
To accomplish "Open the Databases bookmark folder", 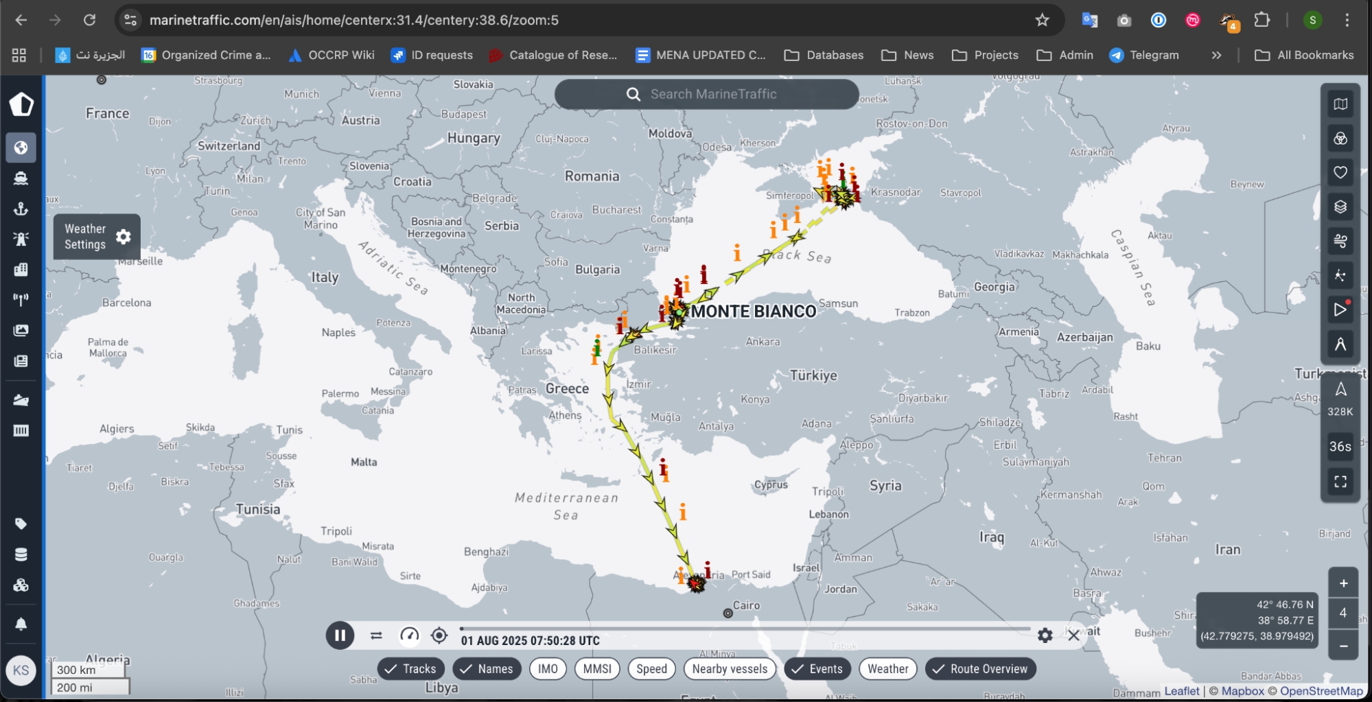I will [x=824, y=56].
